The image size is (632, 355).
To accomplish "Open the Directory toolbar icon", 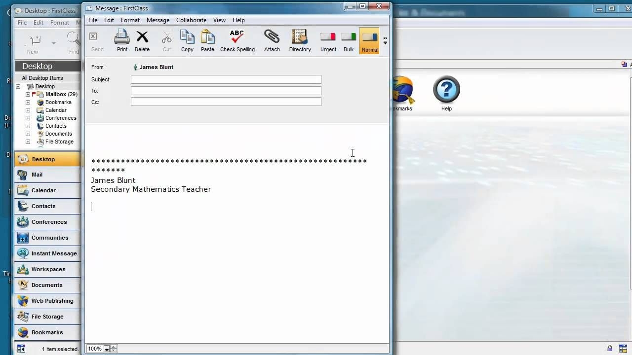I will click(300, 37).
